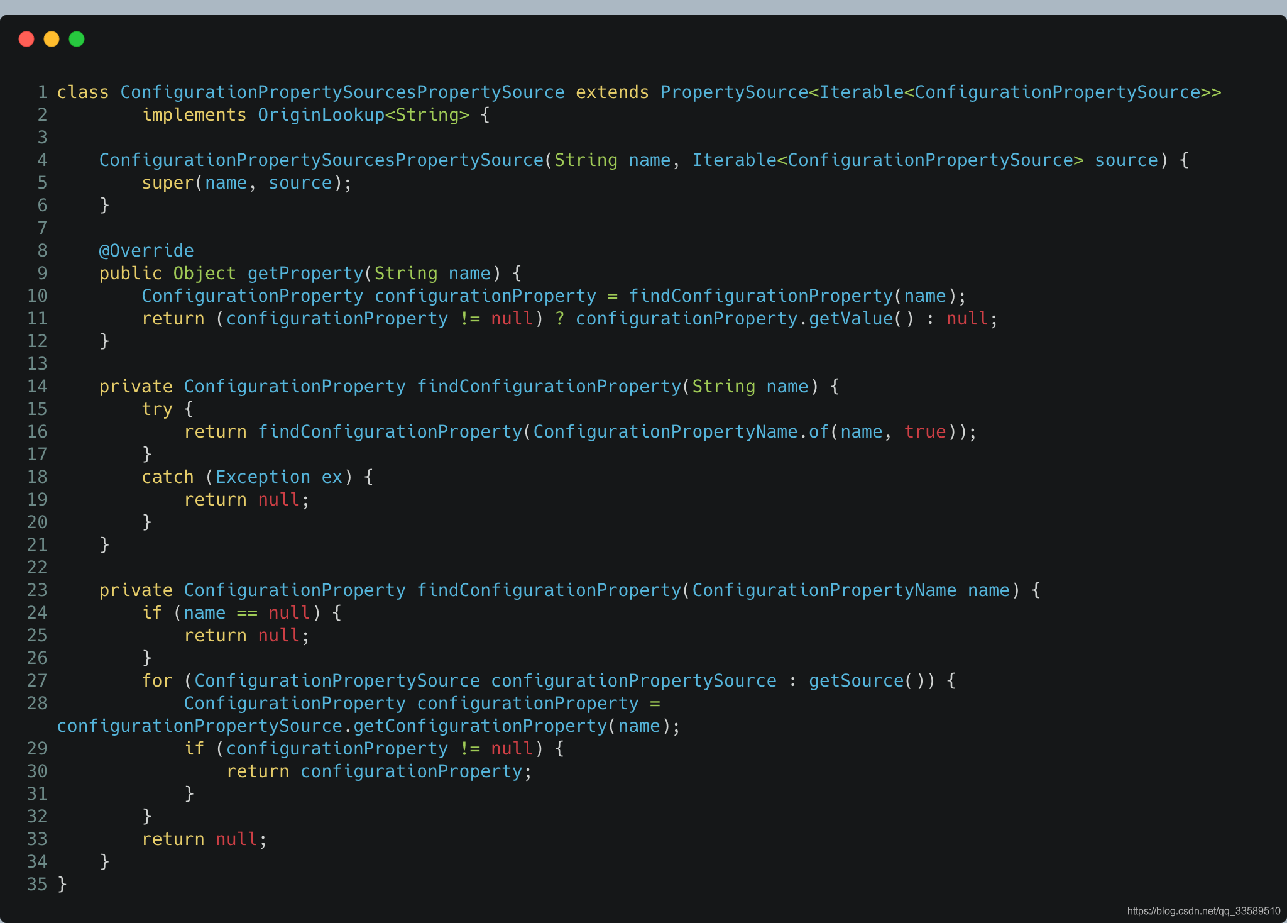Click line number 23 in gutter

tap(37, 590)
